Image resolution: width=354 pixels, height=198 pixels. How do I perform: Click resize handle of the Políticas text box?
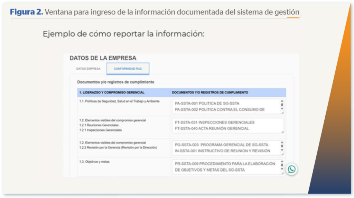click(282, 112)
